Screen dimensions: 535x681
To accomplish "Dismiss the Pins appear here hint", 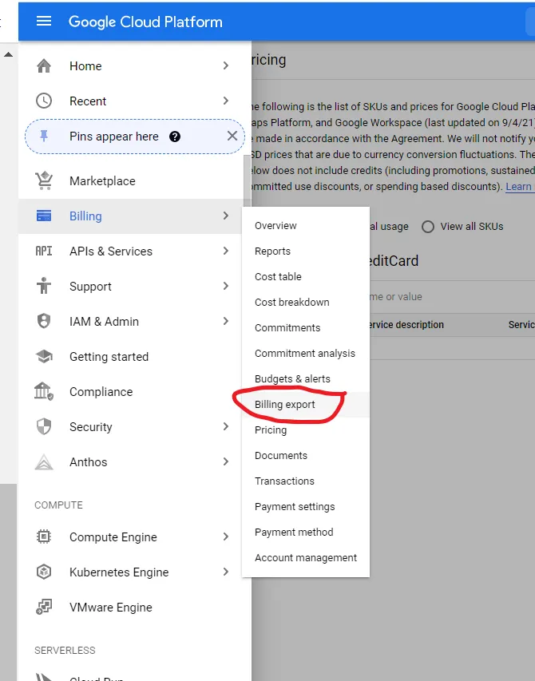I will (x=232, y=136).
